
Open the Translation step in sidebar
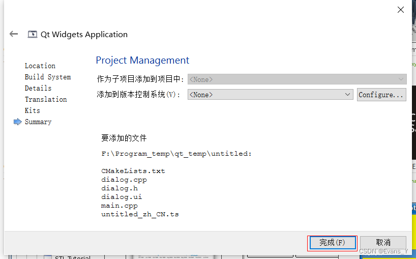click(x=46, y=99)
